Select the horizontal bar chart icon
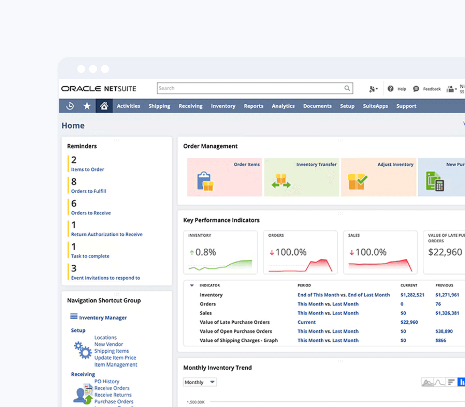 pyautogui.click(x=451, y=382)
